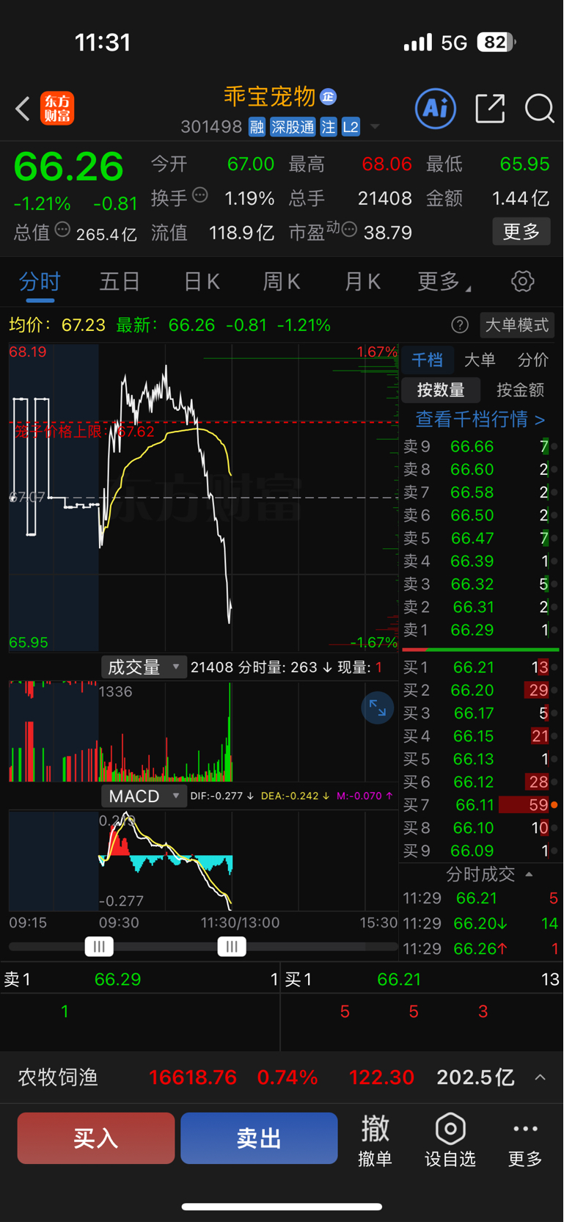The height and width of the screenshot is (1222, 564).
Task: Tap the 深股通 tag
Action: click(293, 127)
